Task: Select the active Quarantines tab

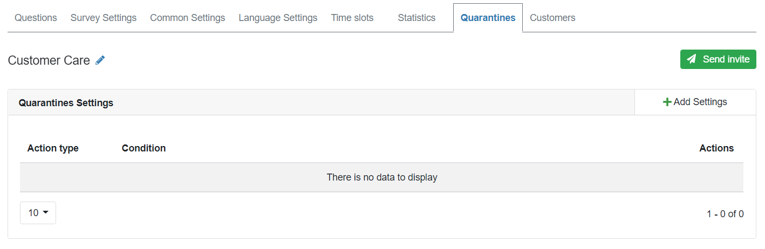Action: coord(488,18)
